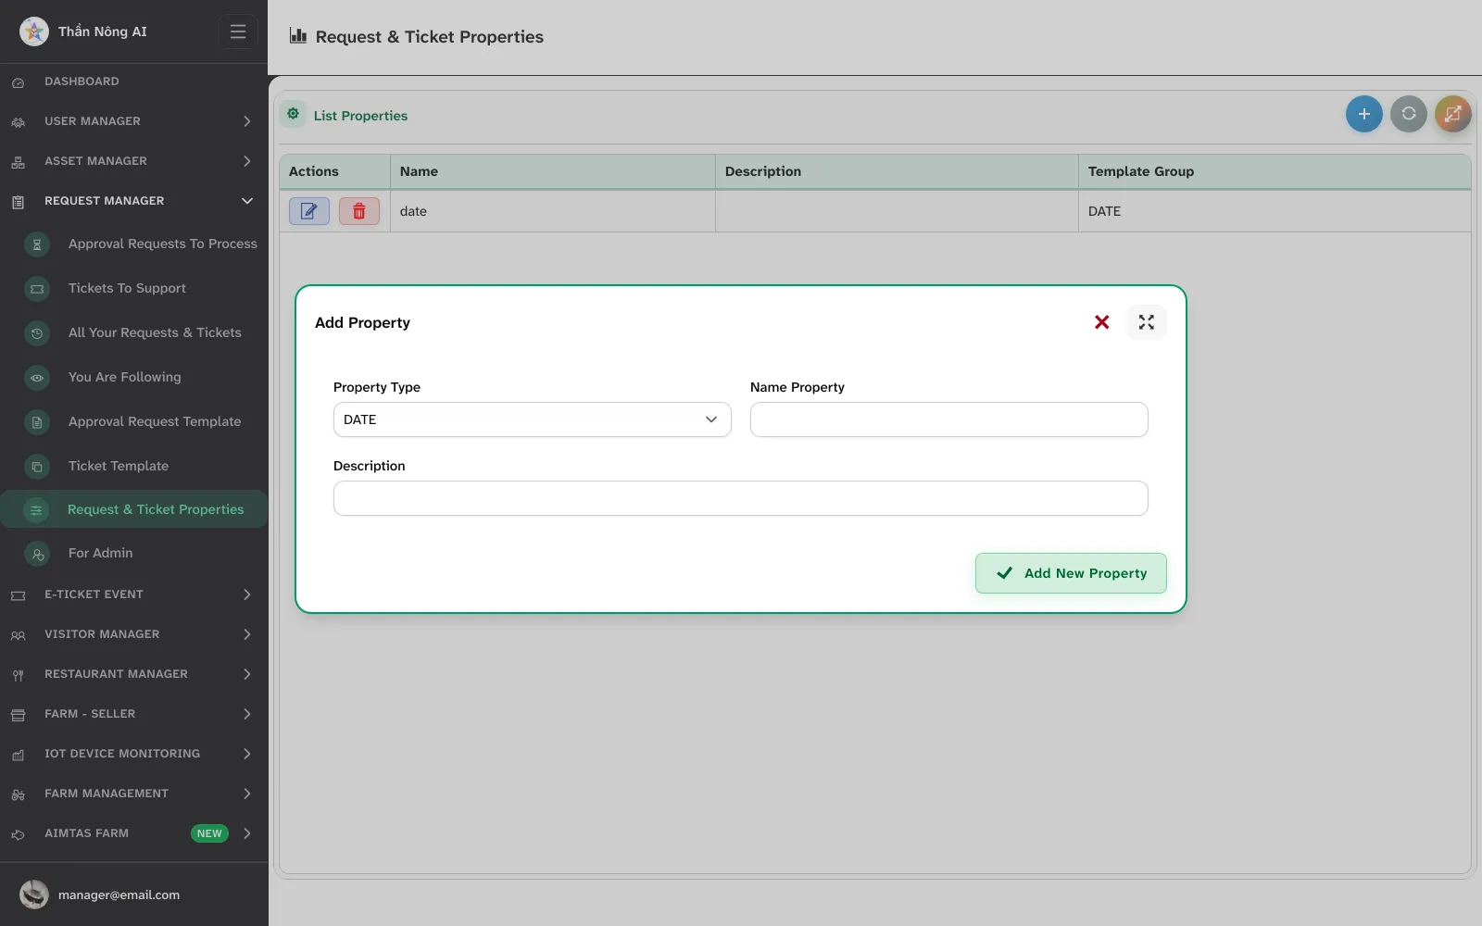
Task: Click the User Manager sidebar icon
Action: coord(18,122)
